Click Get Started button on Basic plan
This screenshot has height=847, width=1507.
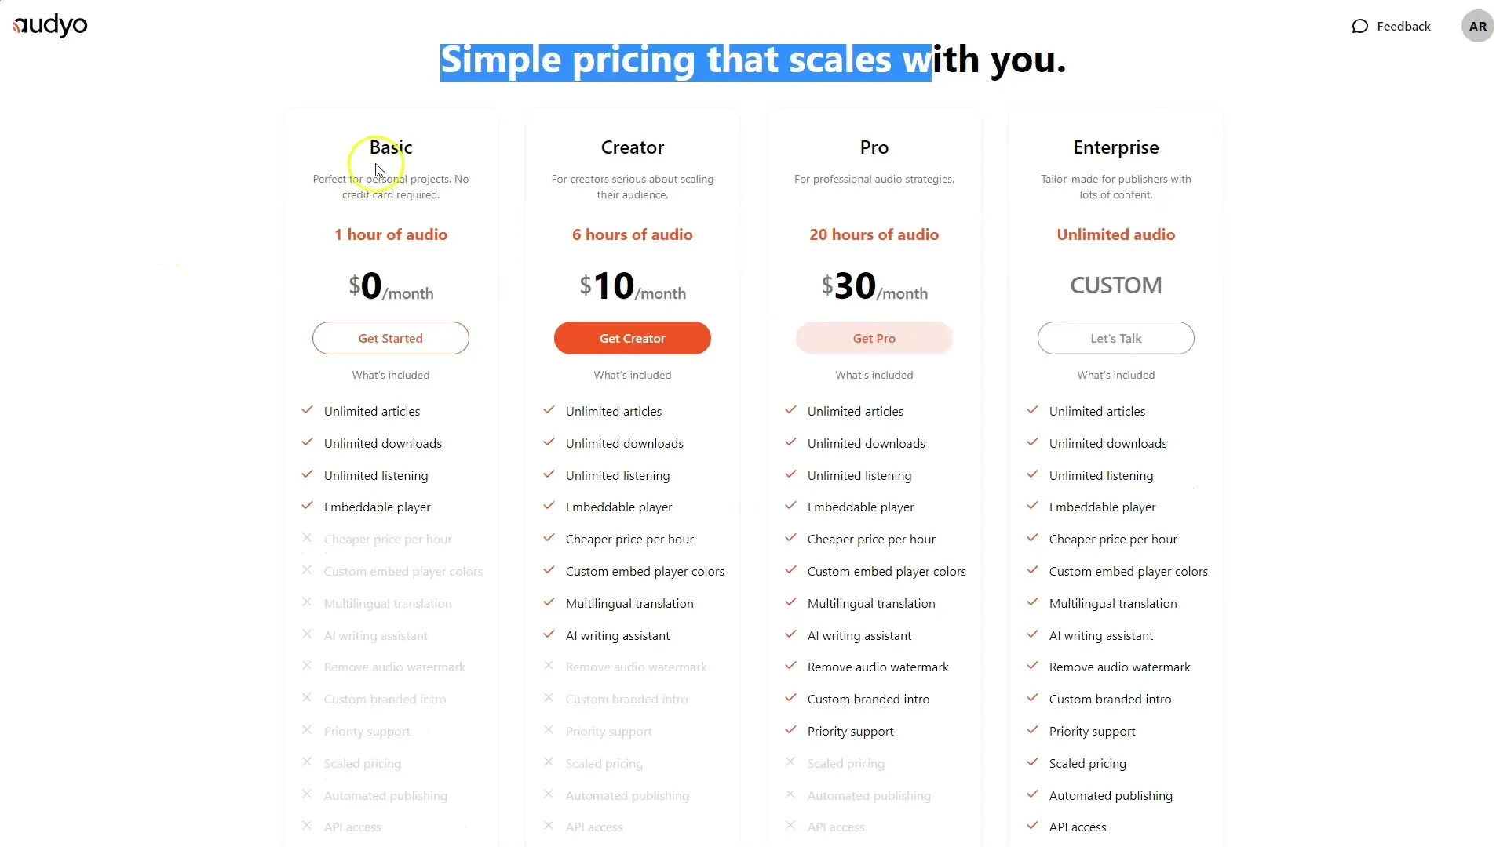(390, 338)
